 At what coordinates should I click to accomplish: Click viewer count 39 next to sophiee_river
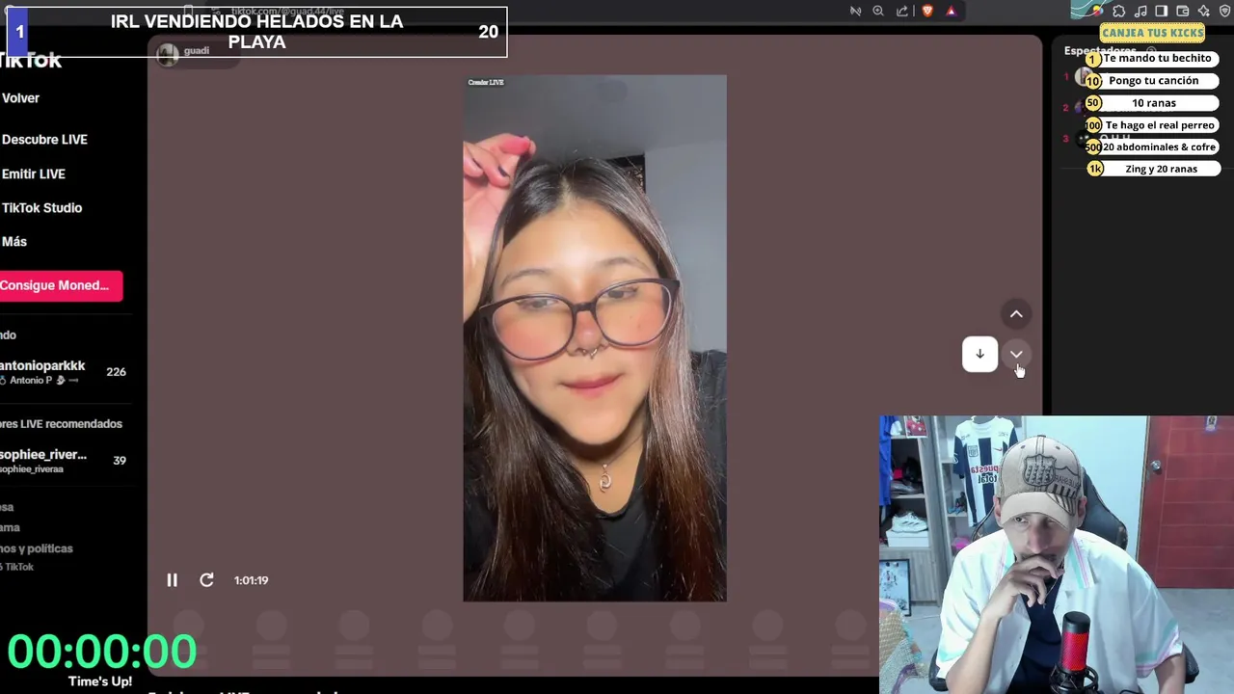pos(120,461)
